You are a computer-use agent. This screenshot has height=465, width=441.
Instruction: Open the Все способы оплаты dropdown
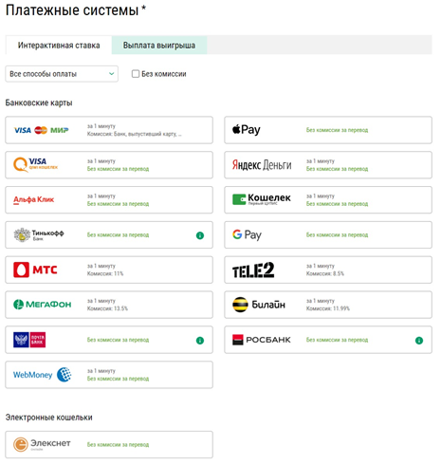(62, 74)
